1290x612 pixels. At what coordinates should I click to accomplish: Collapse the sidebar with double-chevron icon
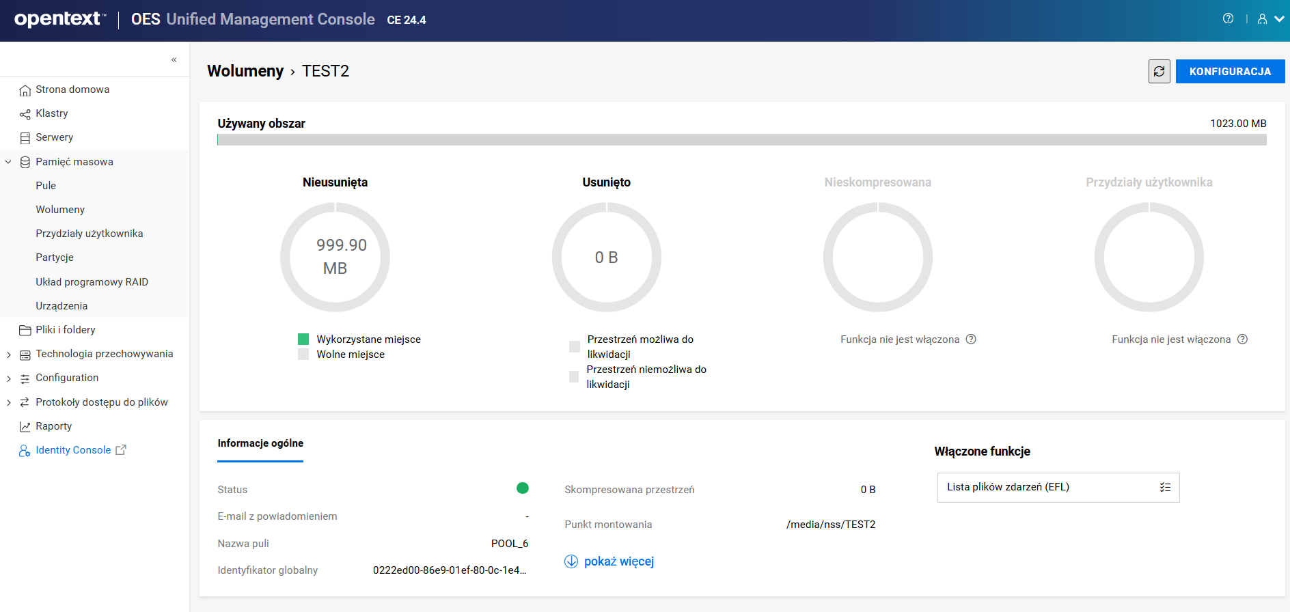point(174,60)
